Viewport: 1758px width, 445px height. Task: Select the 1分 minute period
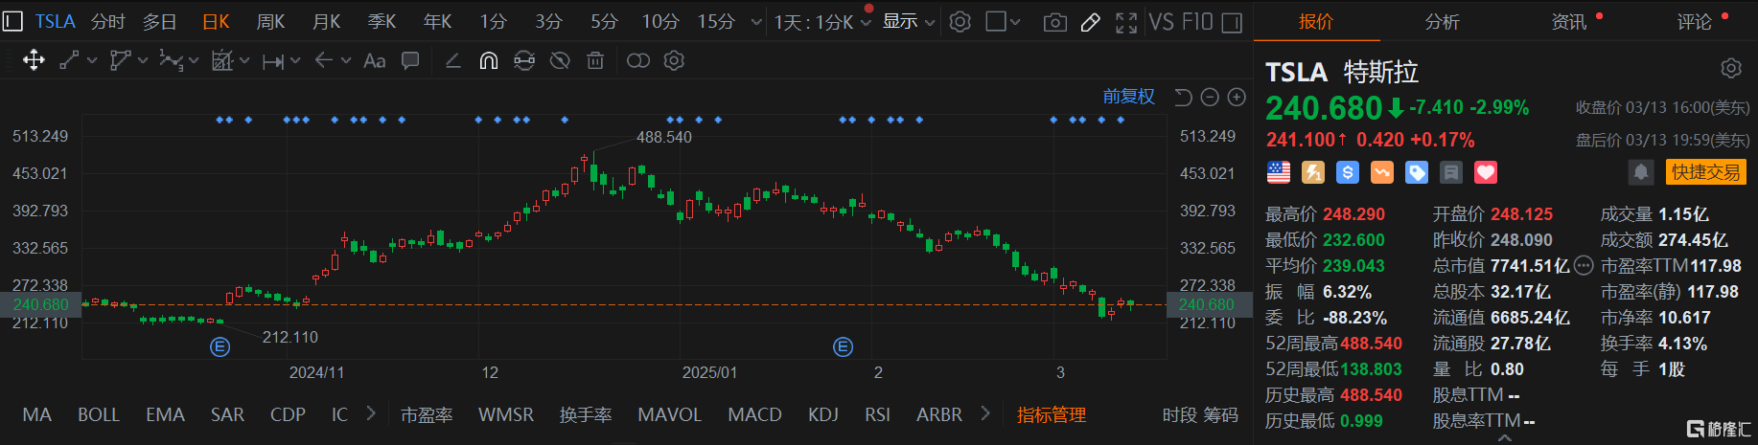[x=494, y=21]
